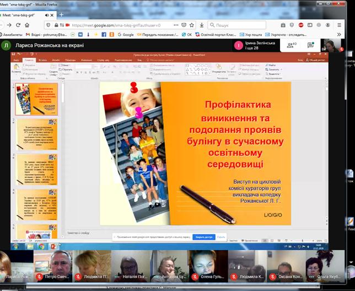The height and width of the screenshot is (291, 355).
Task: Toggle Italic formatting in PowerPoint ribbon
Action: (x=82, y=72)
